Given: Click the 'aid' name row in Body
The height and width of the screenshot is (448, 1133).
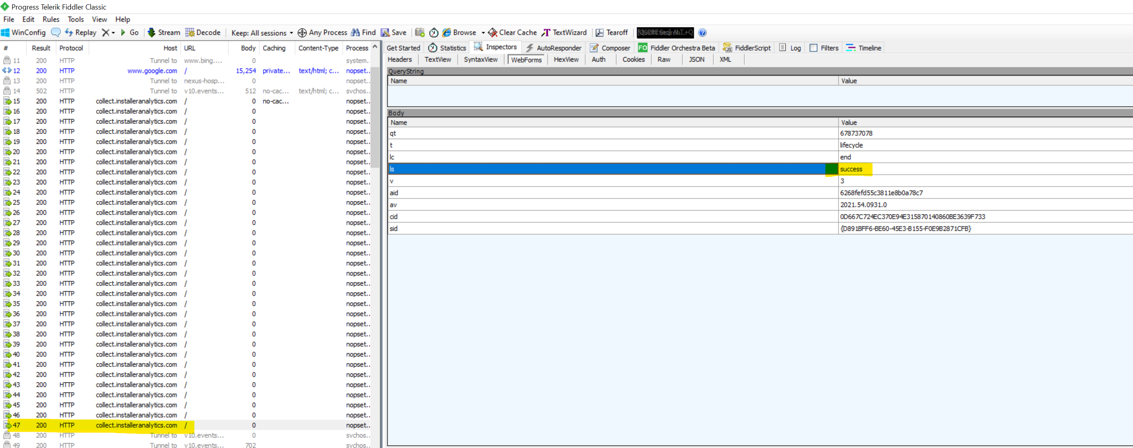Looking at the screenshot, I should [x=613, y=193].
